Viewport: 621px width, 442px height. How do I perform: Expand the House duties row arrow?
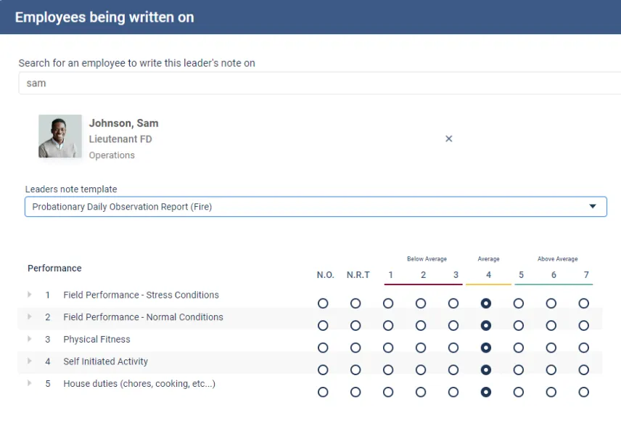tap(30, 383)
